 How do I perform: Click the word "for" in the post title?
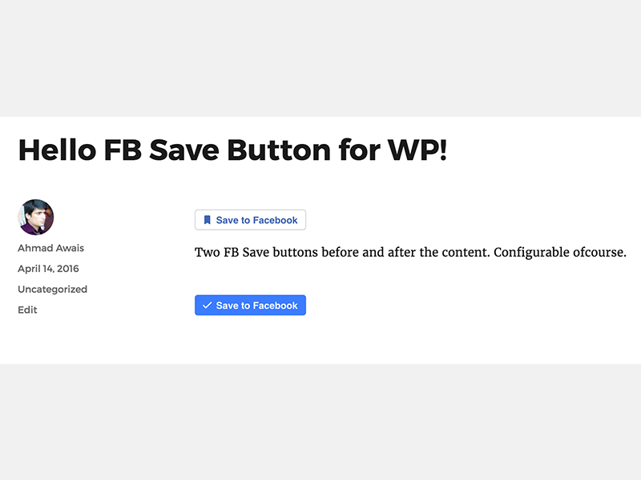[x=359, y=150]
